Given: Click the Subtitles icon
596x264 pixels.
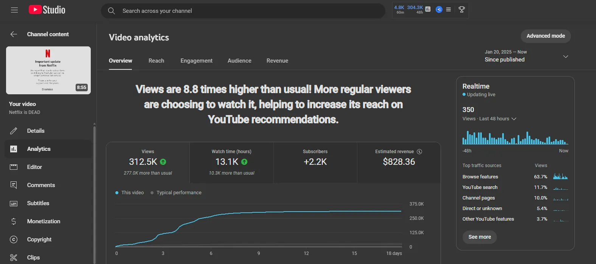Looking at the screenshot, I should coord(14,203).
